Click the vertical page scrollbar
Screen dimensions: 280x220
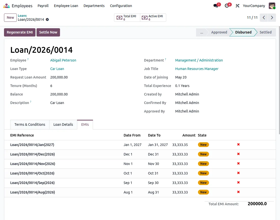[279, 80]
